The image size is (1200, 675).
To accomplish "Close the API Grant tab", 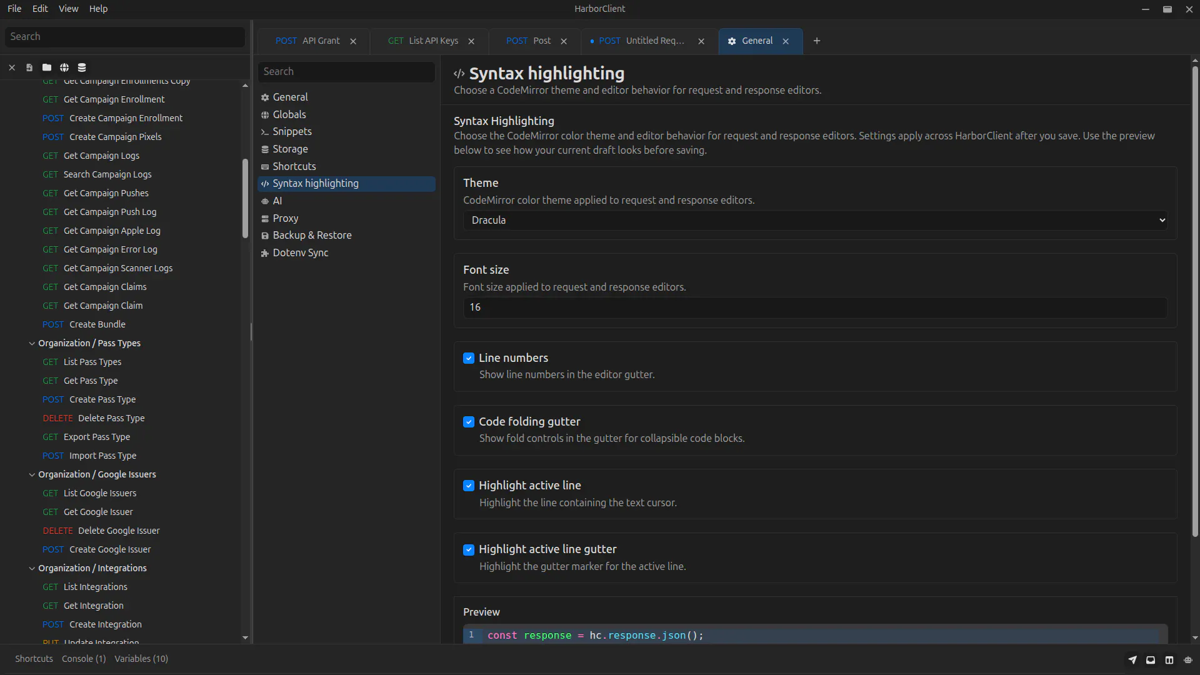I will click(x=353, y=41).
